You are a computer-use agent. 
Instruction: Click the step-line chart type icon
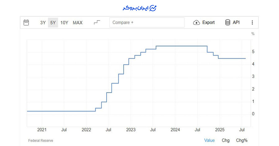(97, 22)
